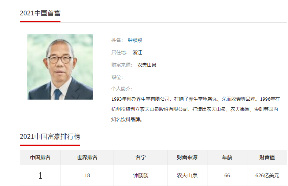
Task: Click biography line 知名饮料品牌
Action: pyautogui.click(x=127, y=119)
